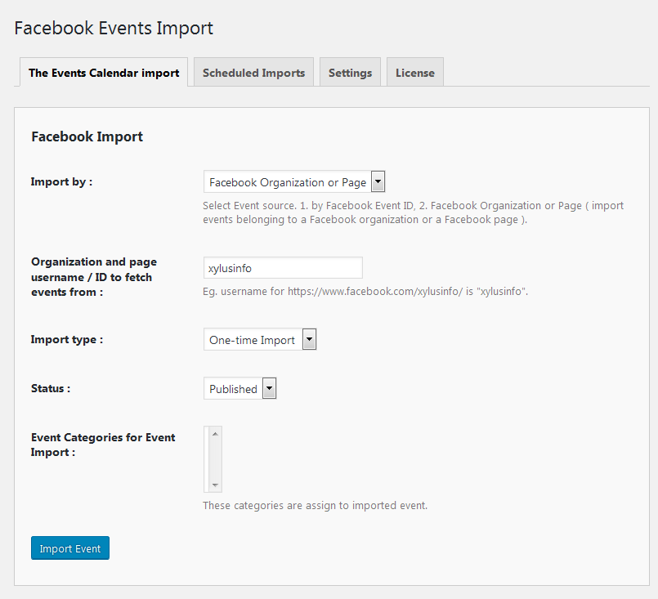Click the Facebook Import section heading
This screenshot has height=599, width=658.
87,136
